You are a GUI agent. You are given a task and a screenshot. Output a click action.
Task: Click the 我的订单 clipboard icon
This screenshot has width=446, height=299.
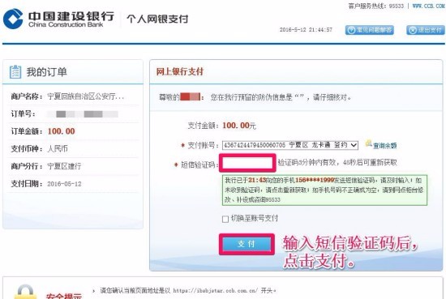point(15,71)
